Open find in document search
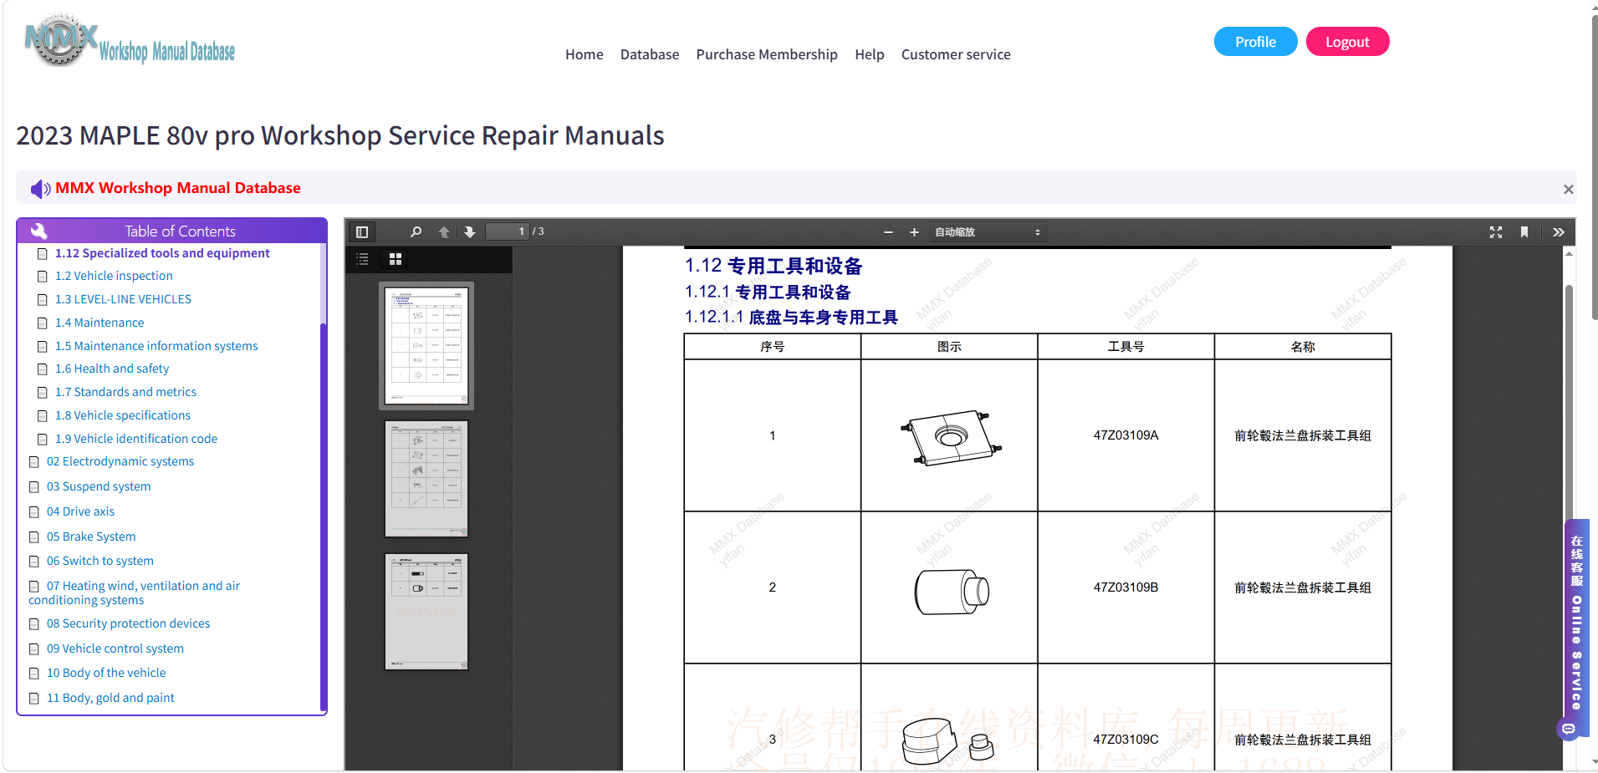1598x773 pixels. click(x=416, y=232)
